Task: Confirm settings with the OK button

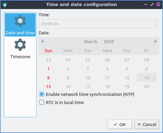Action: click(x=120, y=124)
